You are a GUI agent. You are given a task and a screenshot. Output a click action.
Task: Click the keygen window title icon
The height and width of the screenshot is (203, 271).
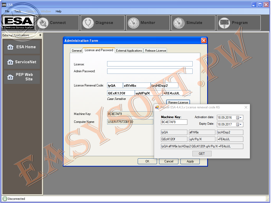pyautogui.click(x=157, y=107)
